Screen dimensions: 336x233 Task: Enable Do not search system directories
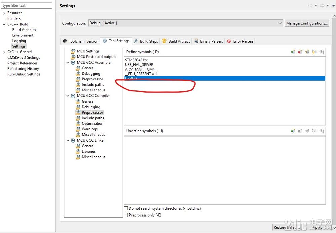(126, 208)
